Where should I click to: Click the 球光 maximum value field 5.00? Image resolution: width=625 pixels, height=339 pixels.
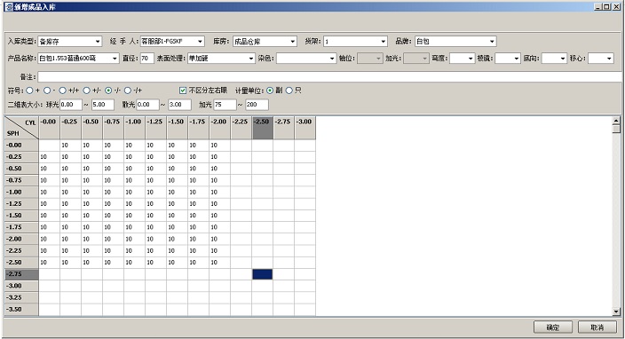click(x=102, y=105)
